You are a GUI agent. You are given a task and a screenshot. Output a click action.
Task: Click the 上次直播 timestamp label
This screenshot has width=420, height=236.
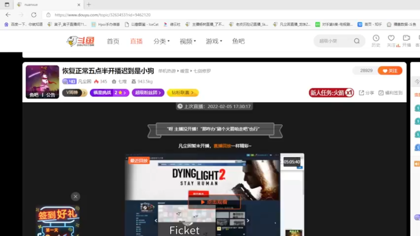pyautogui.click(x=214, y=106)
